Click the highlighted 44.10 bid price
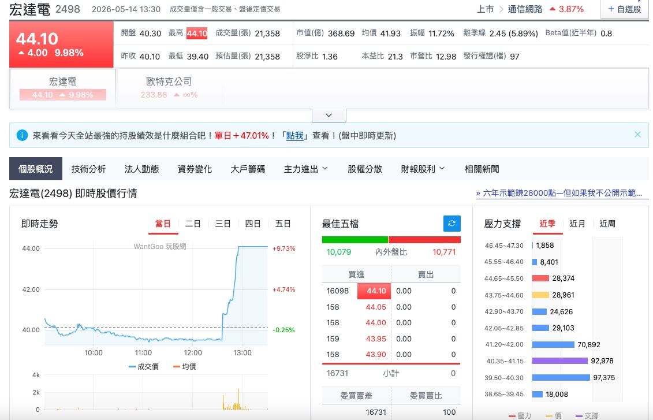The height and width of the screenshot is (420, 653). (374, 291)
